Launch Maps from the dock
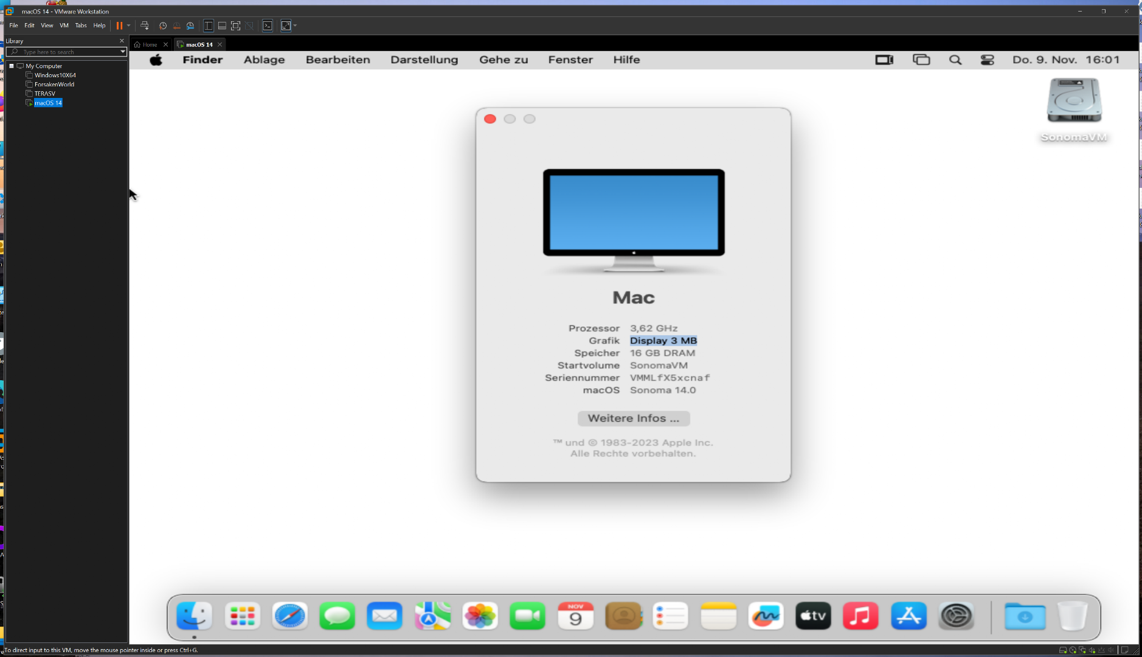Viewport: 1142px width, 657px height. click(x=432, y=616)
